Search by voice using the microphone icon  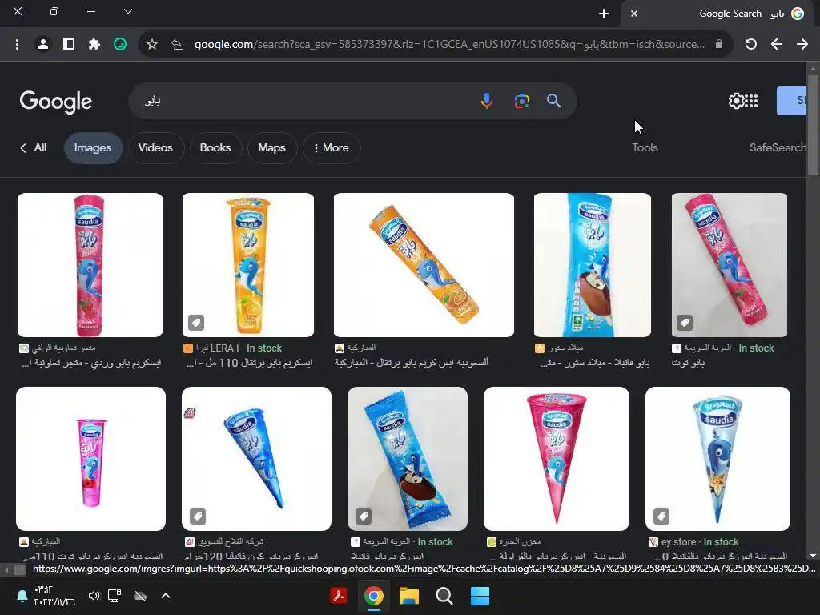click(486, 100)
